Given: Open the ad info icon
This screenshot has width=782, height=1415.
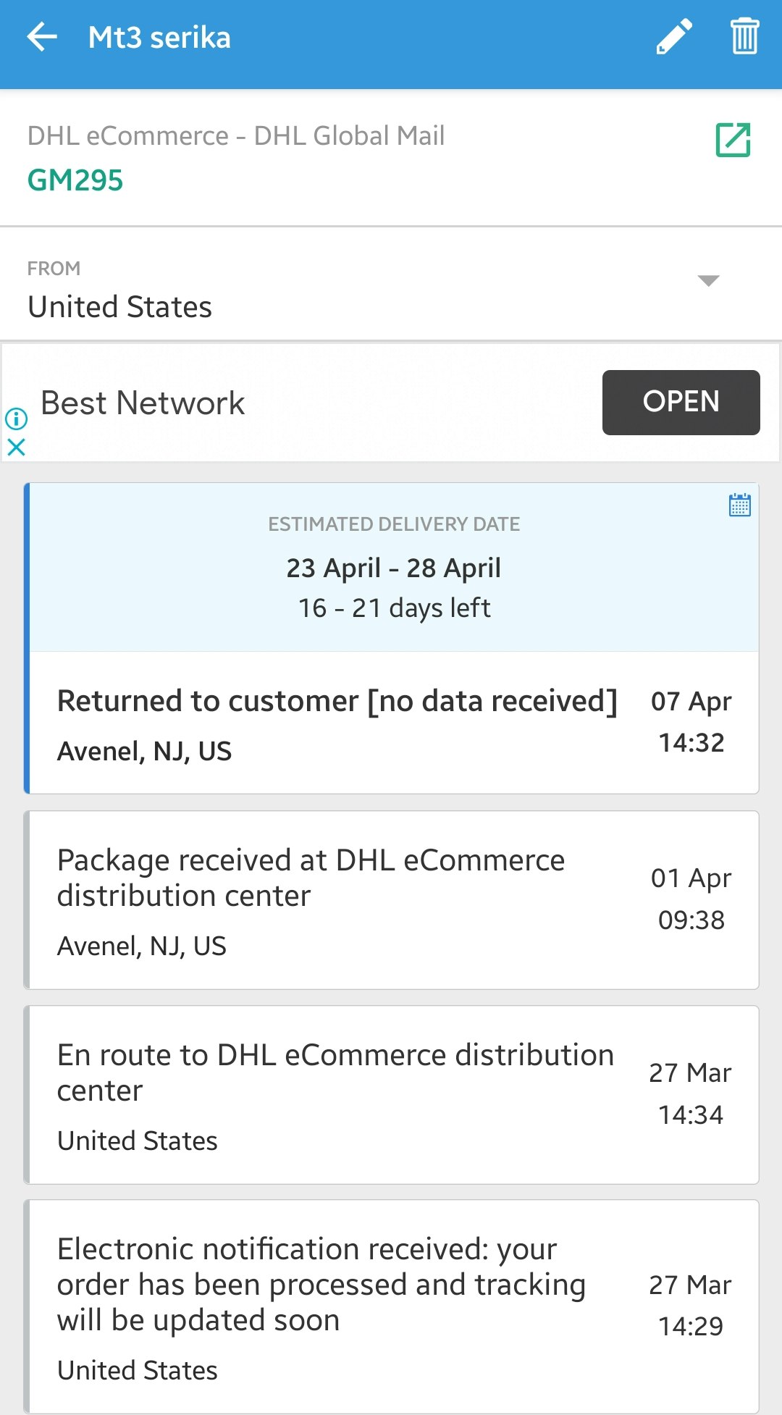Looking at the screenshot, I should pos(16,419).
